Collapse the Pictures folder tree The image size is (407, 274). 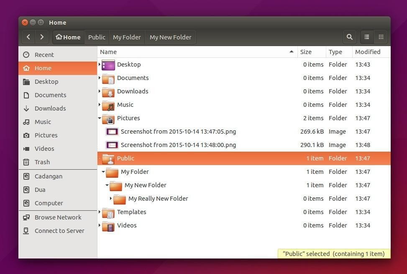(100, 118)
